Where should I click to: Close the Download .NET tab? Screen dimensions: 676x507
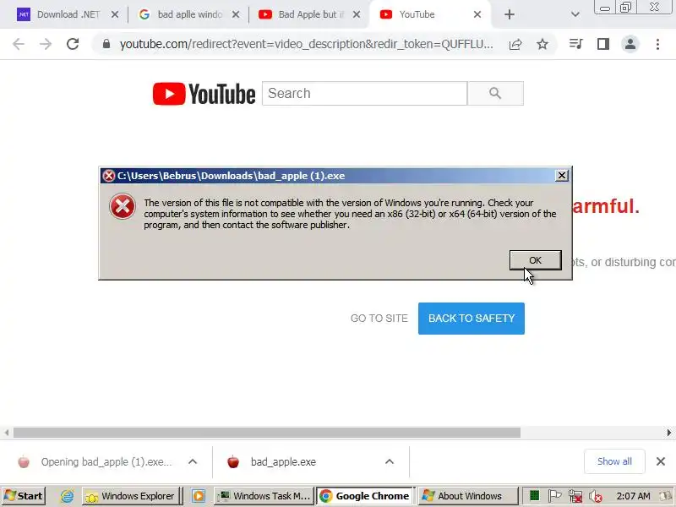pos(115,14)
